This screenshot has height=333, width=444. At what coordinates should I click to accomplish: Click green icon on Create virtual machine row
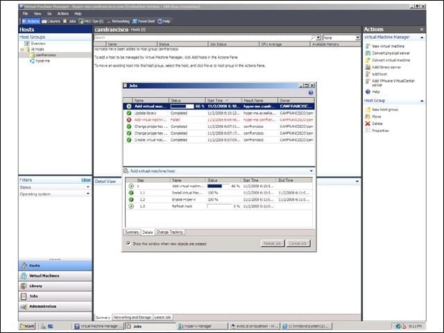[129, 140]
